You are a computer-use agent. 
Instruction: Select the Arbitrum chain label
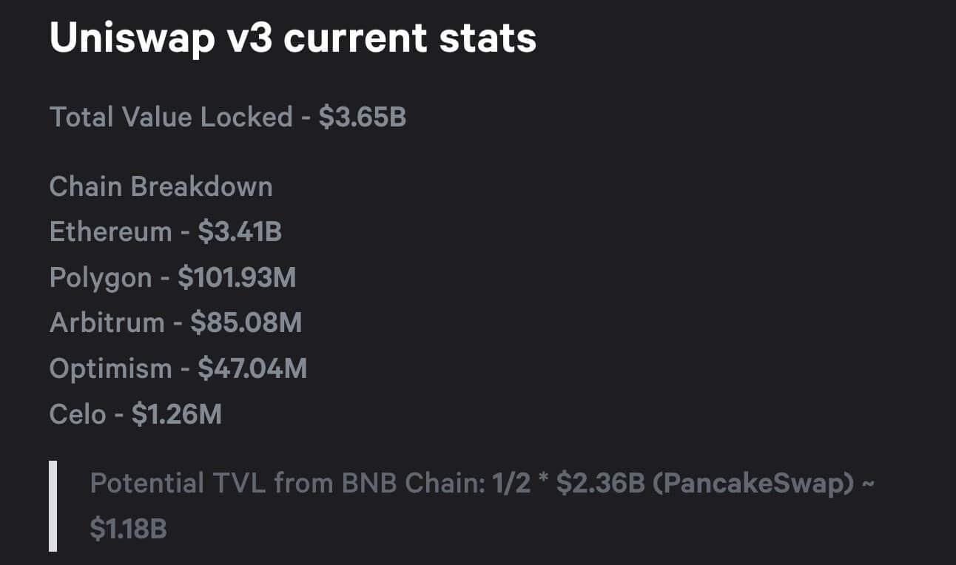(x=107, y=323)
